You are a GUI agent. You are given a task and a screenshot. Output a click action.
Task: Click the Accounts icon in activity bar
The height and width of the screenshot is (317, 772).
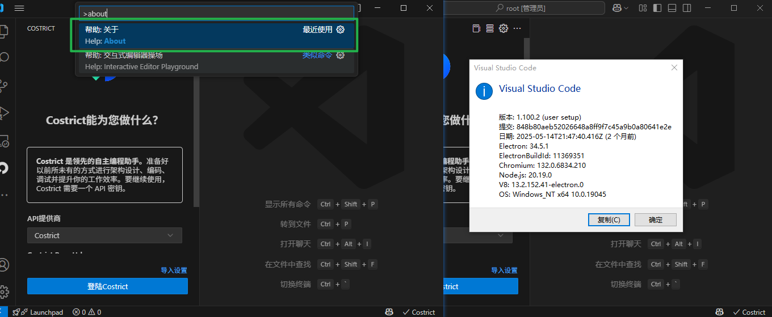pos(4,265)
